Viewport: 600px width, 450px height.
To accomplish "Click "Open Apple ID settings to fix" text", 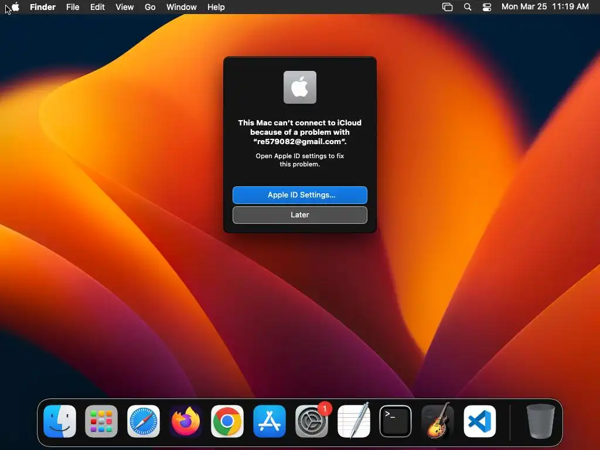I will click(300, 156).
